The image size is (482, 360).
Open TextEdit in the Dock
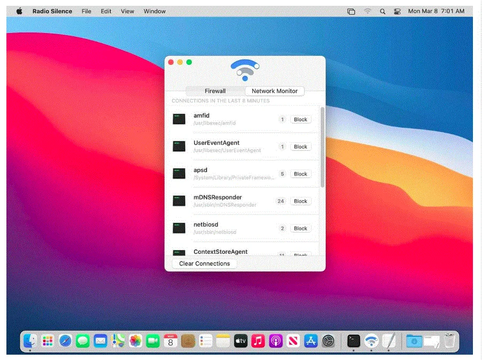coord(389,341)
